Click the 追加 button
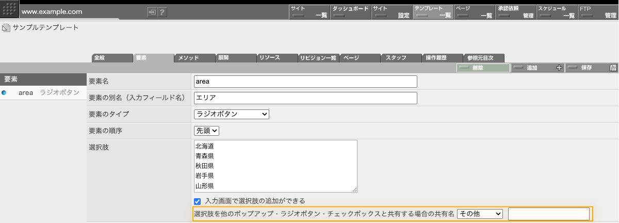The image size is (619, 223). point(537,68)
